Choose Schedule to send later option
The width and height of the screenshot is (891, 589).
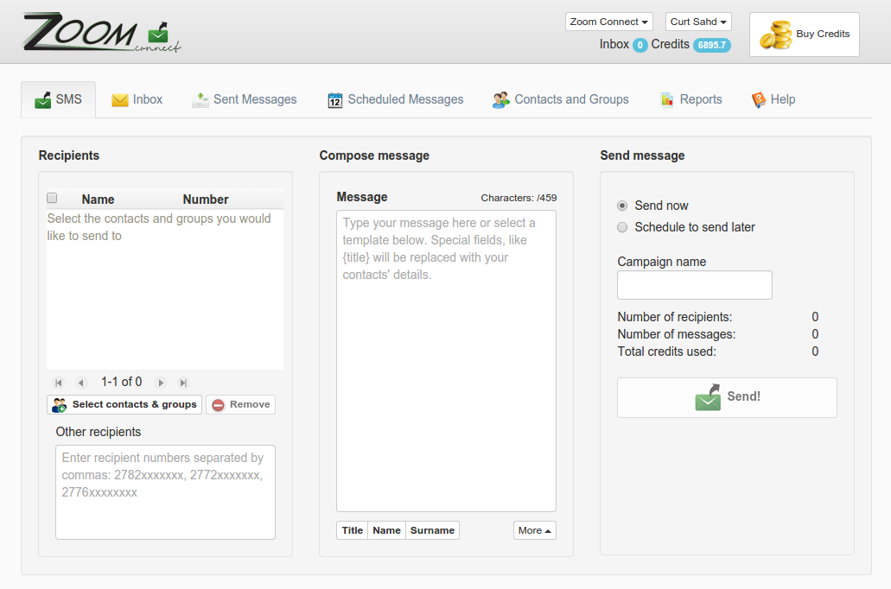tap(622, 227)
